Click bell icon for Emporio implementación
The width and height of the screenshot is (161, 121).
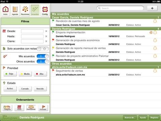pos(155,32)
